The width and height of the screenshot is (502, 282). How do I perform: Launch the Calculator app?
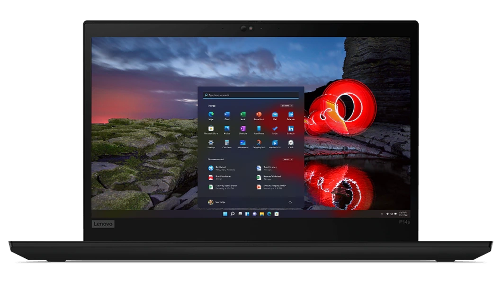pos(227,142)
